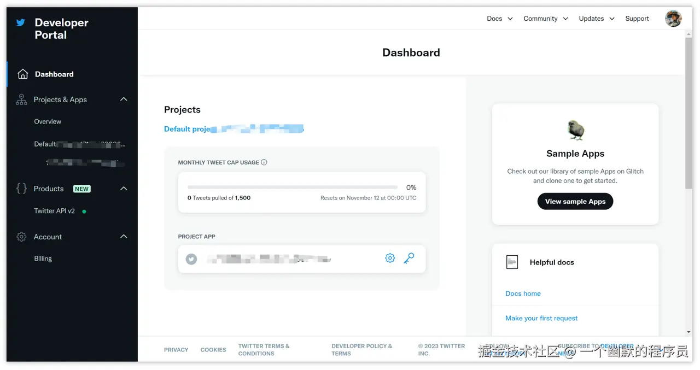Open the Updates dropdown menu
The width and height of the screenshot is (700, 370).
597,19
